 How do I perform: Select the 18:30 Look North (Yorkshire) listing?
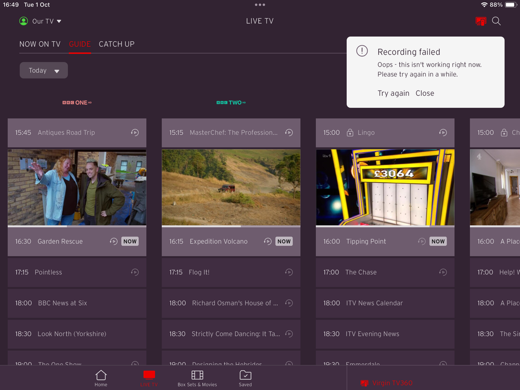[x=77, y=334]
